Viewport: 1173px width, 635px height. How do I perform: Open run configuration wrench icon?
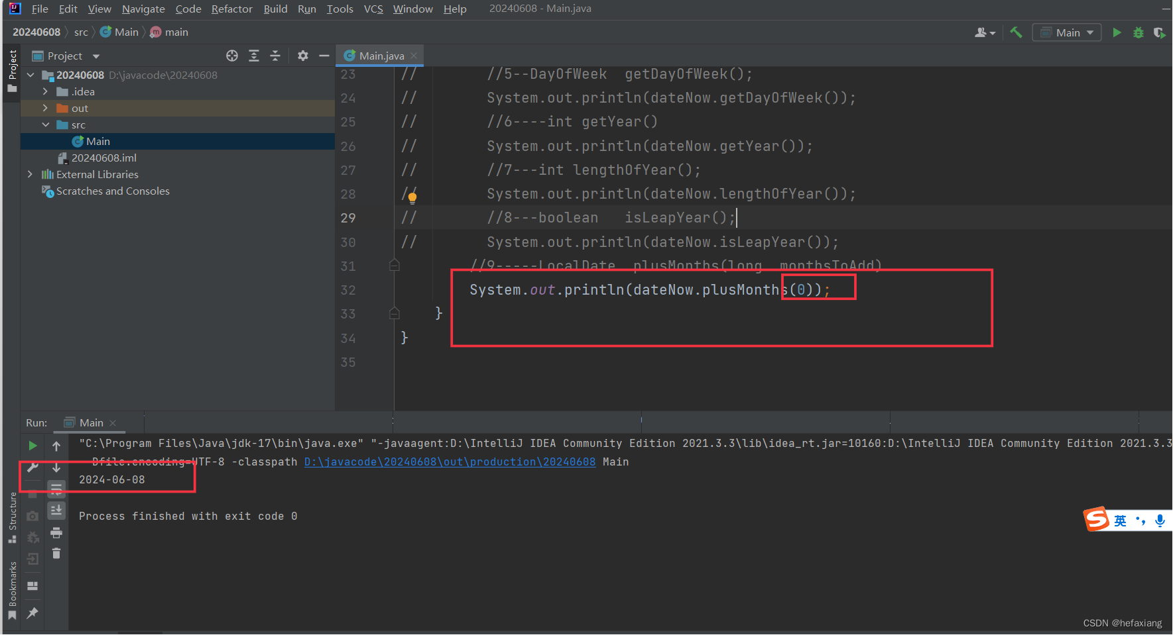pyautogui.click(x=32, y=467)
